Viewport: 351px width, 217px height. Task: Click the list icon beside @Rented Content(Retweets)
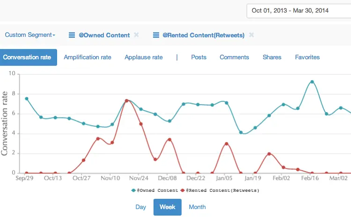point(156,35)
